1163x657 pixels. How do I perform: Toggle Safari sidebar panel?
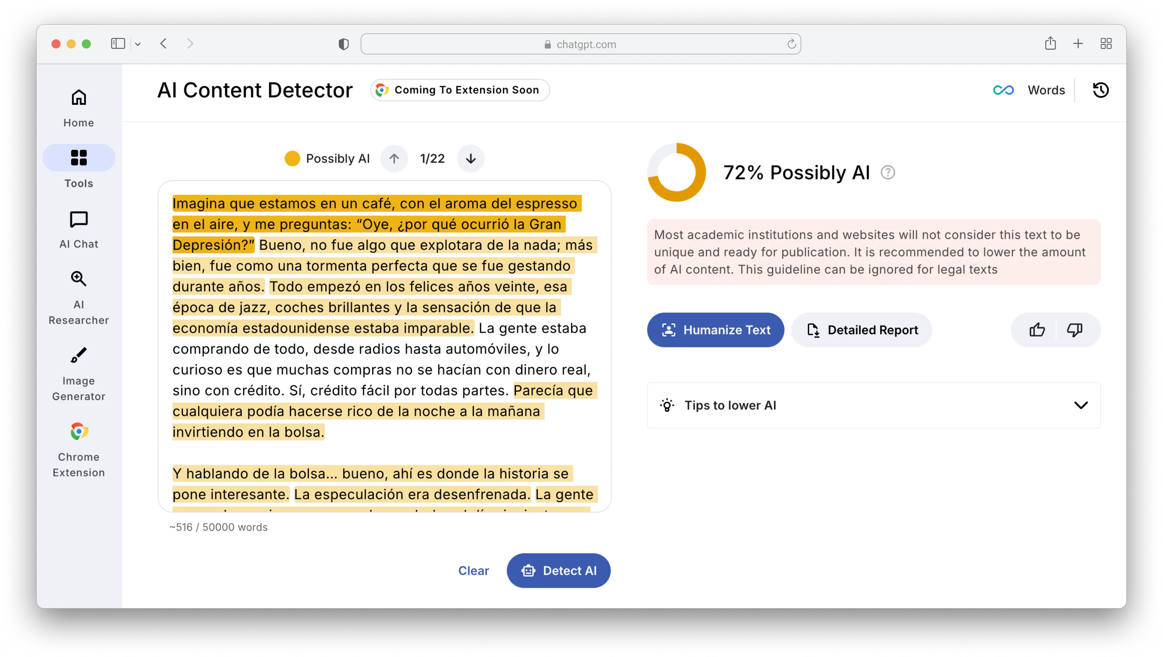(x=118, y=44)
